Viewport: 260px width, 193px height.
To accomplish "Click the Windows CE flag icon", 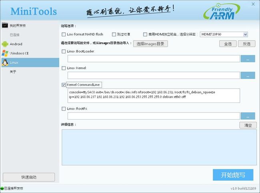I will [5, 53].
